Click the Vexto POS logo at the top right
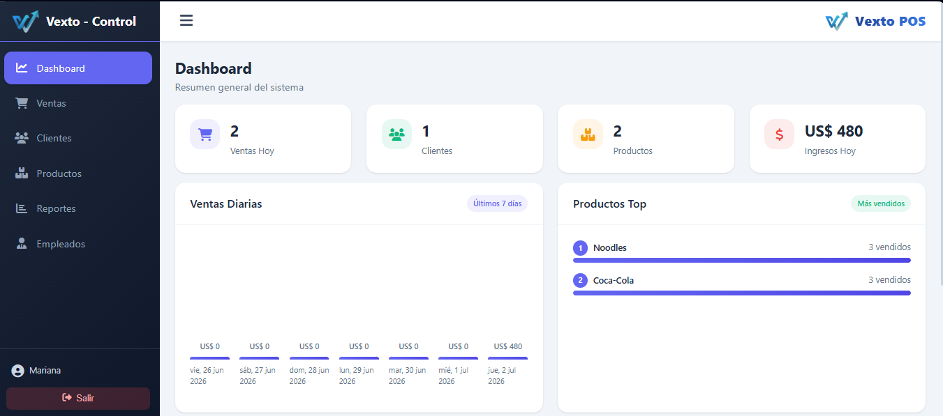 (875, 21)
